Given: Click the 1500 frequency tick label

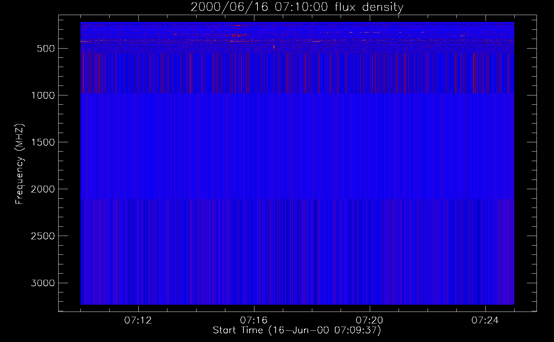Looking at the screenshot, I should (x=43, y=142).
